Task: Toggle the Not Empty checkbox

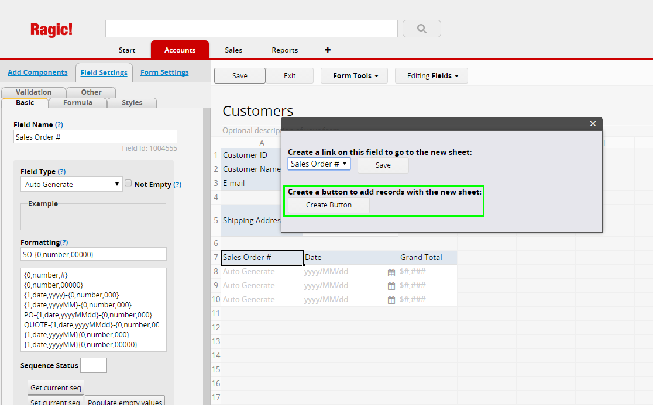Action: tap(128, 184)
